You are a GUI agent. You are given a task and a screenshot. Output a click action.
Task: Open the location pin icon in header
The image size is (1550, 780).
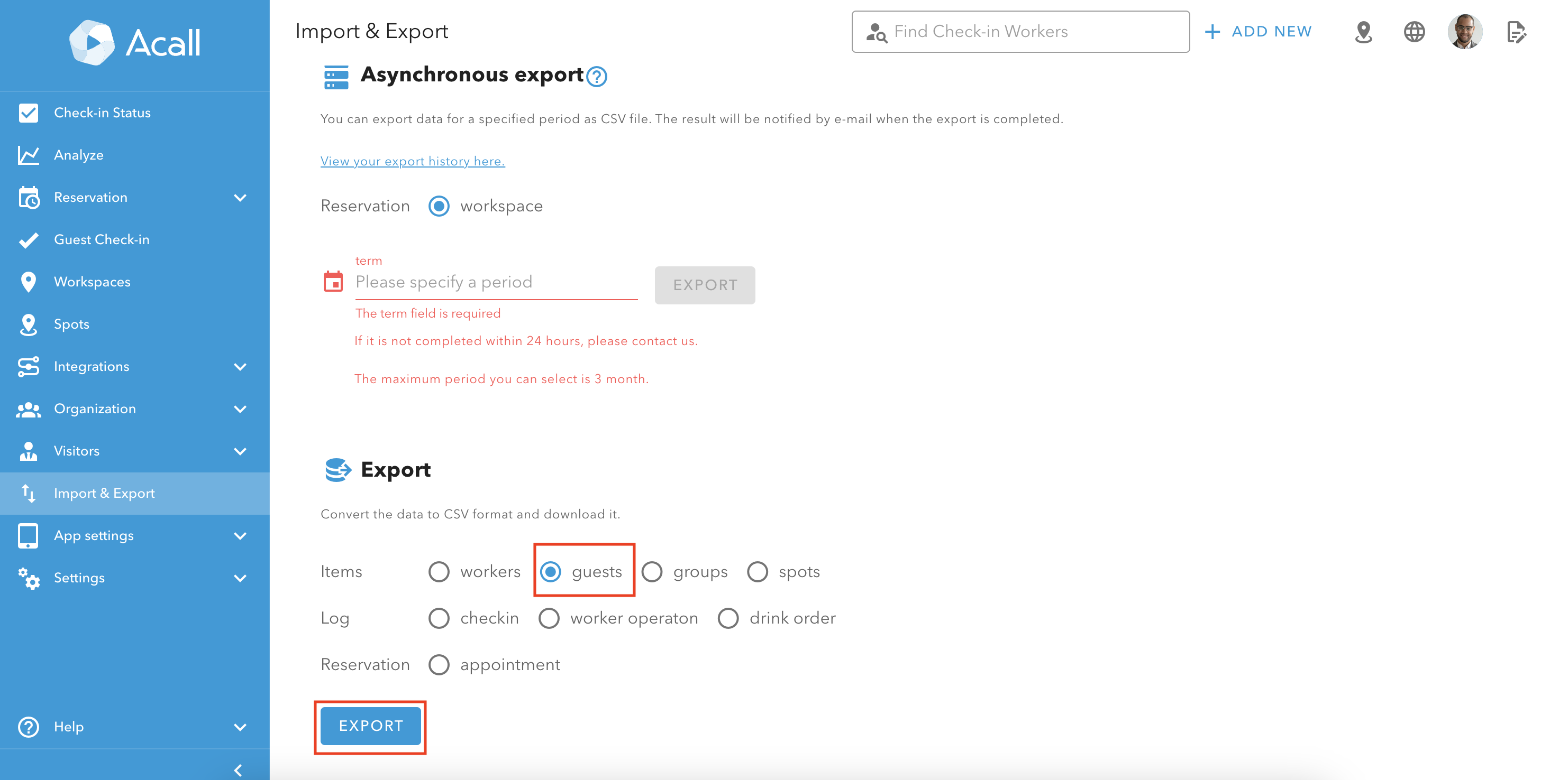(x=1363, y=32)
